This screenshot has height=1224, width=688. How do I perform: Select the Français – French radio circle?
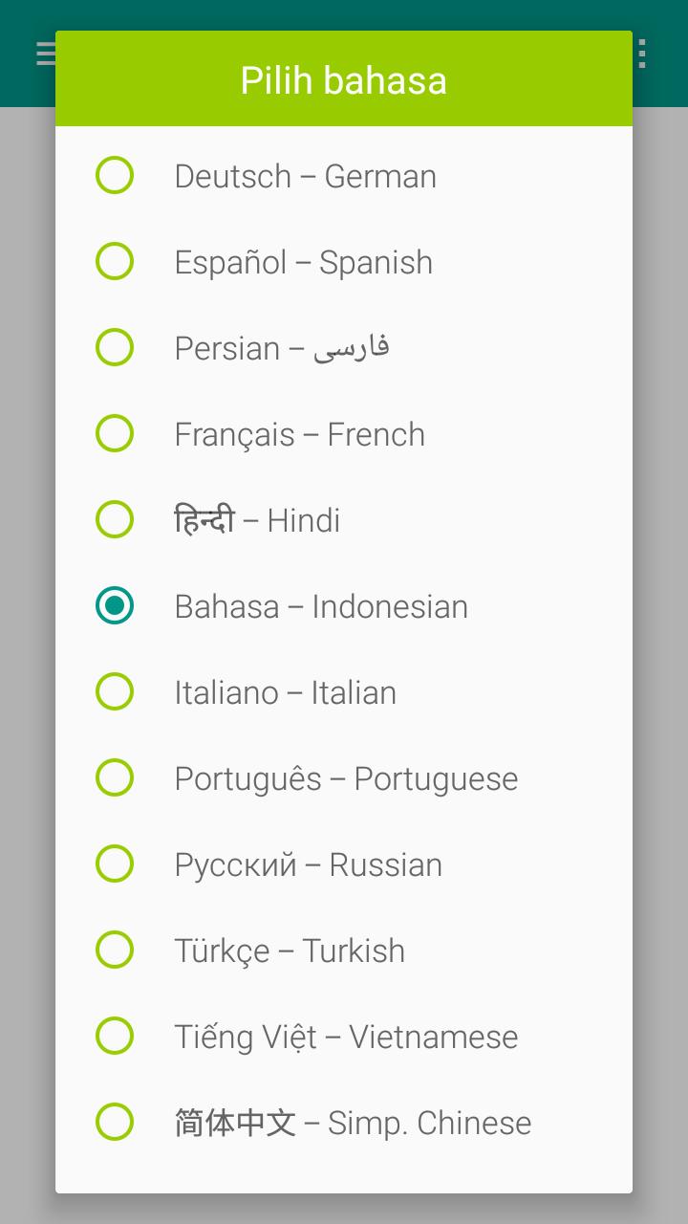(x=115, y=434)
